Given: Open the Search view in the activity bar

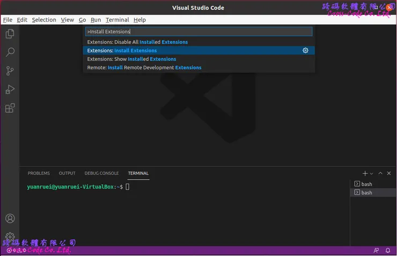Looking at the screenshot, I should coord(10,52).
